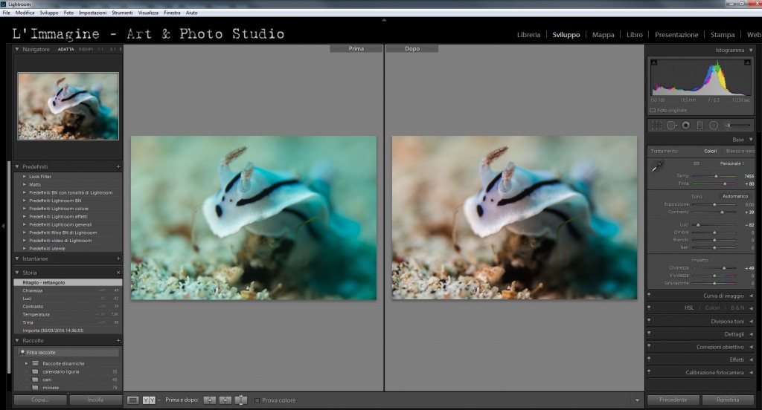Click the Ripristina button

tap(728, 400)
